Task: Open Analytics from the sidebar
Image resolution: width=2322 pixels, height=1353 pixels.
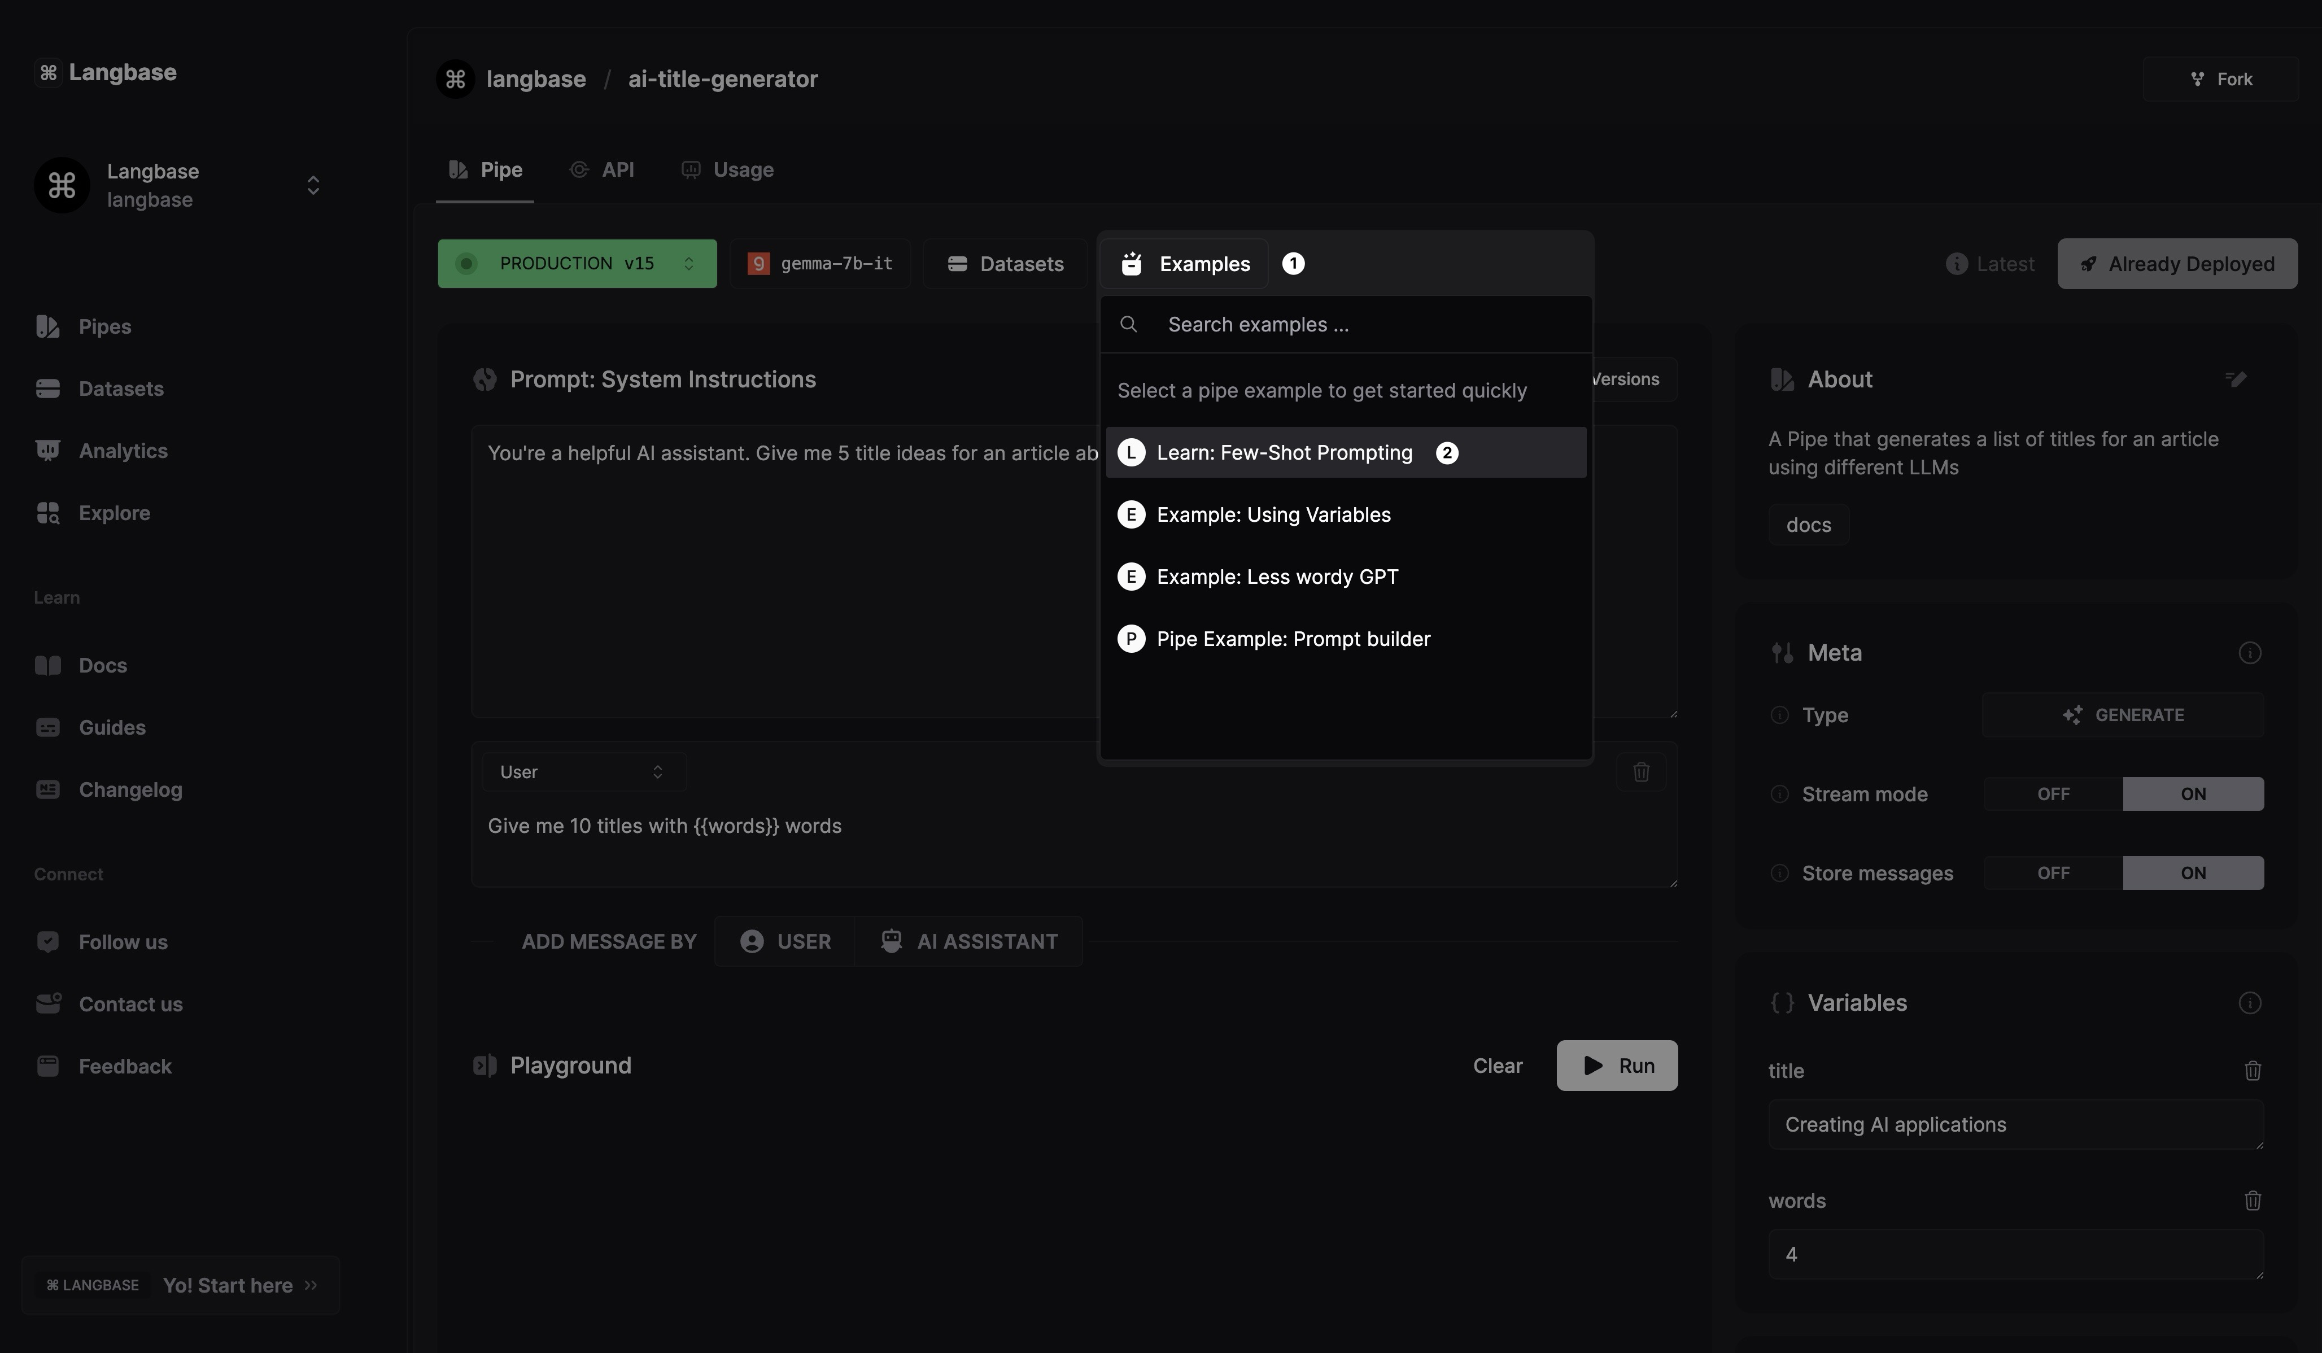Action: coord(123,451)
